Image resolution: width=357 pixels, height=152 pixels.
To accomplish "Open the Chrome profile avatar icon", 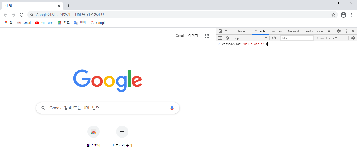I will coord(343,15).
